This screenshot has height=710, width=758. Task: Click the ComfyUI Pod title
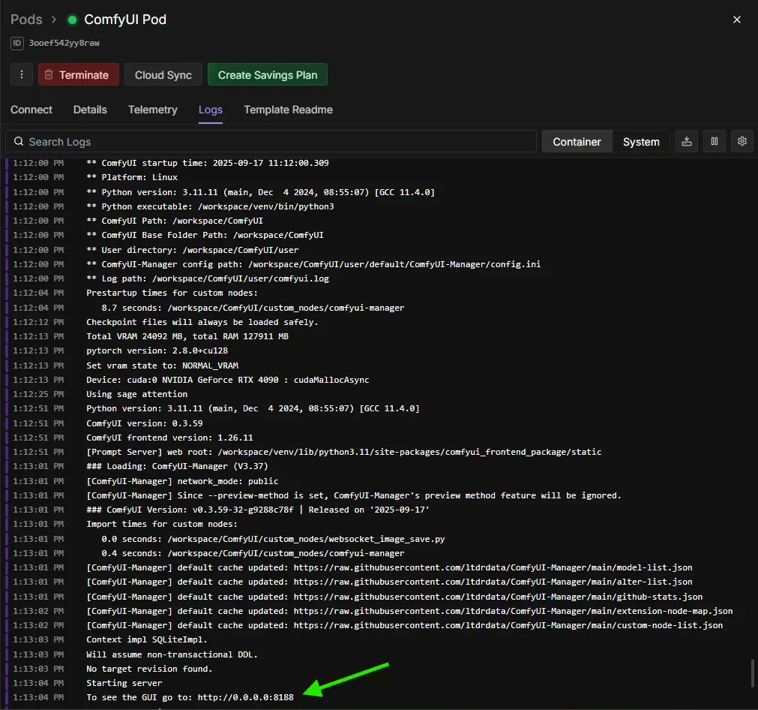coord(125,20)
